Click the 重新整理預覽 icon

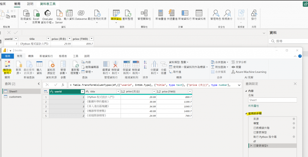(x=75, y=64)
